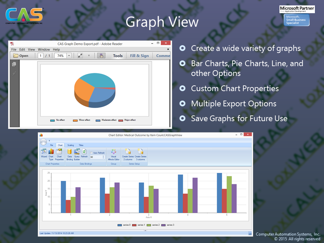This screenshot has width=324, height=243.
Task: Open Chart Properties in the ribbon
Action: click(x=59, y=154)
